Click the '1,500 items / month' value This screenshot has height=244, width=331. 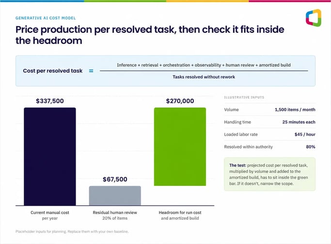pos(295,110)
